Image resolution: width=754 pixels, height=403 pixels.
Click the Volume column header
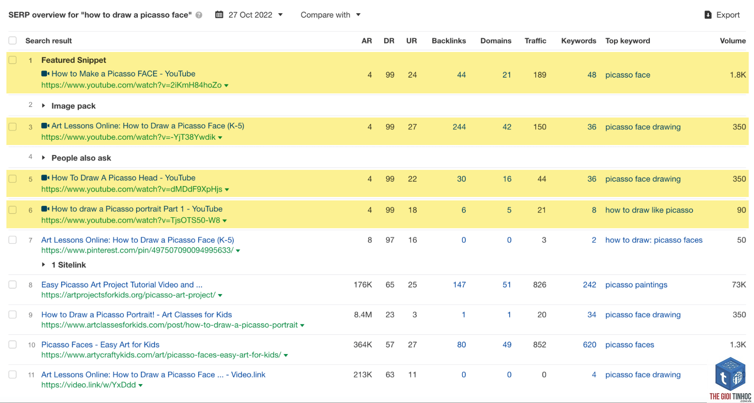click(733, 41)
